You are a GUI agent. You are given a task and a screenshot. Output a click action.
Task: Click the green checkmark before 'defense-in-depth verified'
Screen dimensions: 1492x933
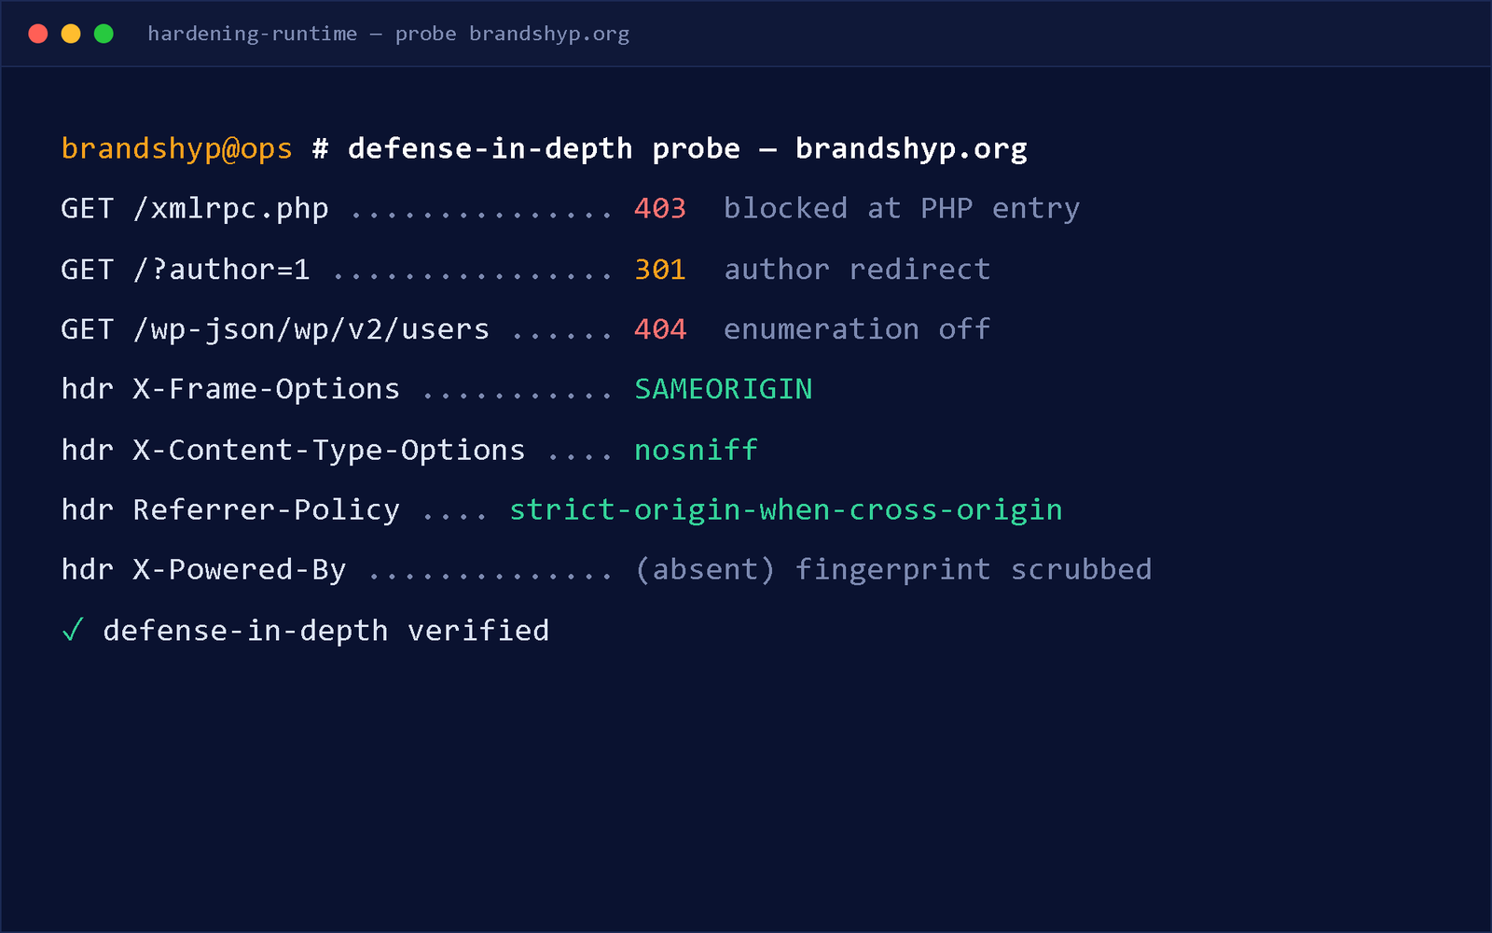click(x=73, y=630)
